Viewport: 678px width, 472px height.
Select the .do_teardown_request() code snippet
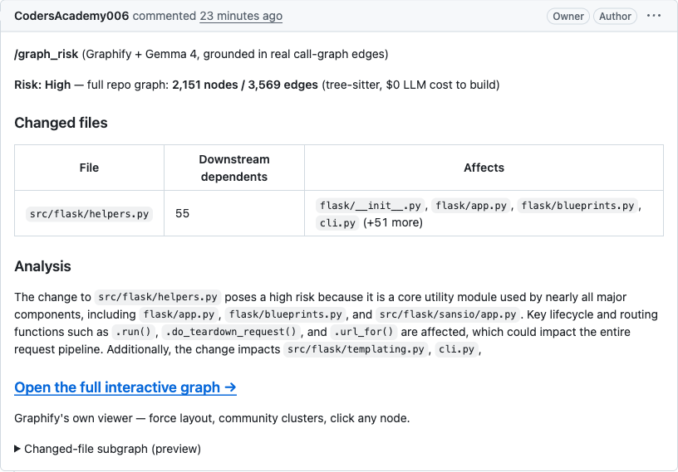231,332
